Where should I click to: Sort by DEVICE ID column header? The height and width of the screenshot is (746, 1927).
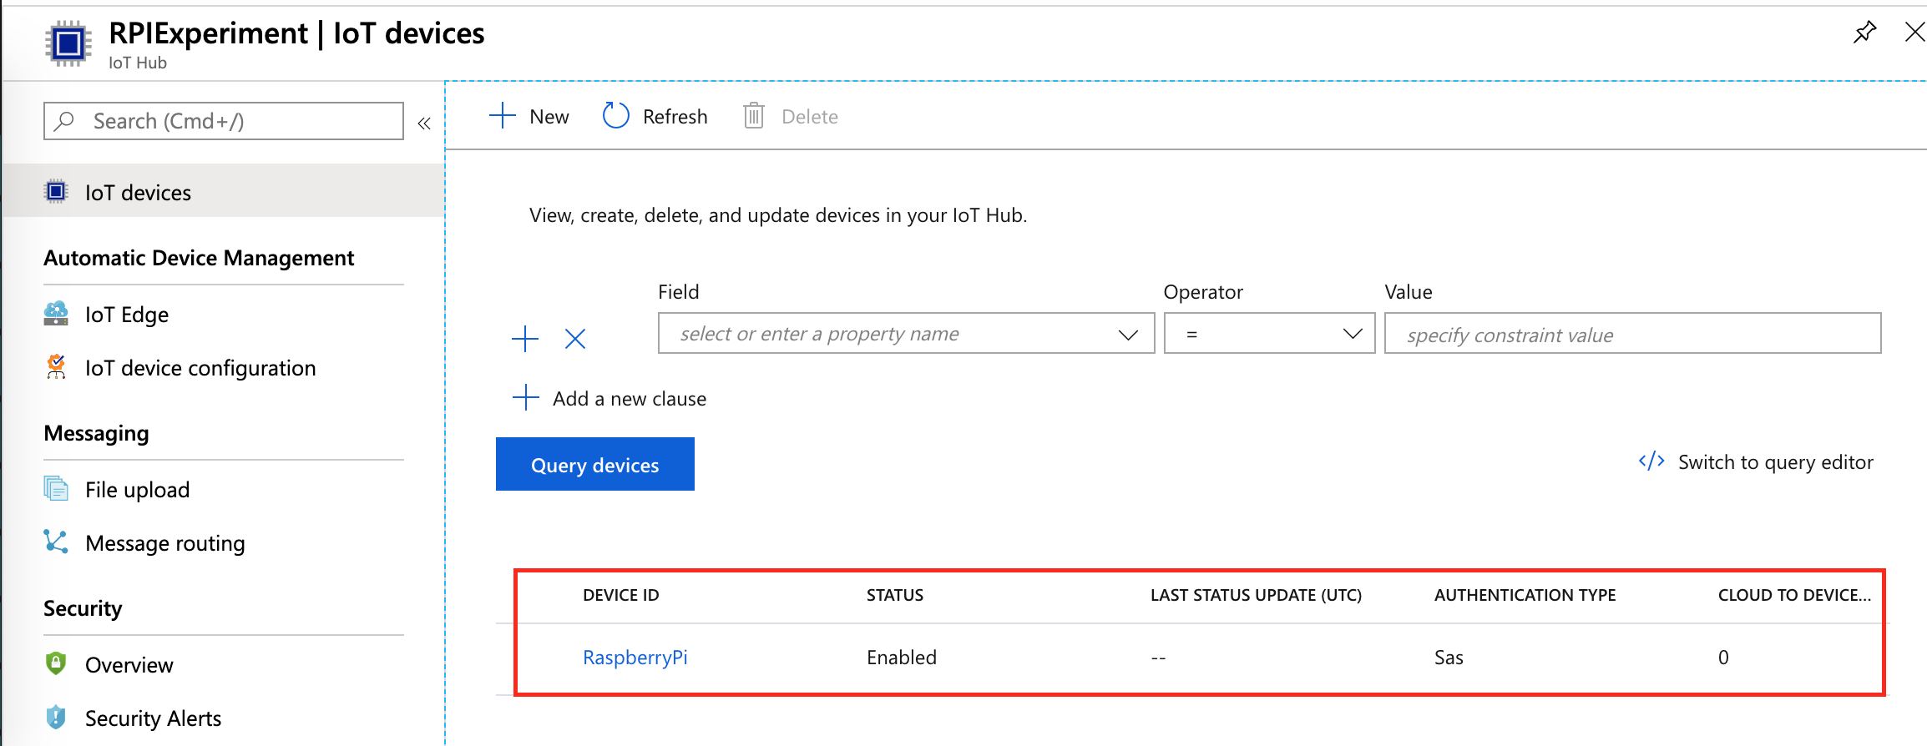tap(621, 595)
